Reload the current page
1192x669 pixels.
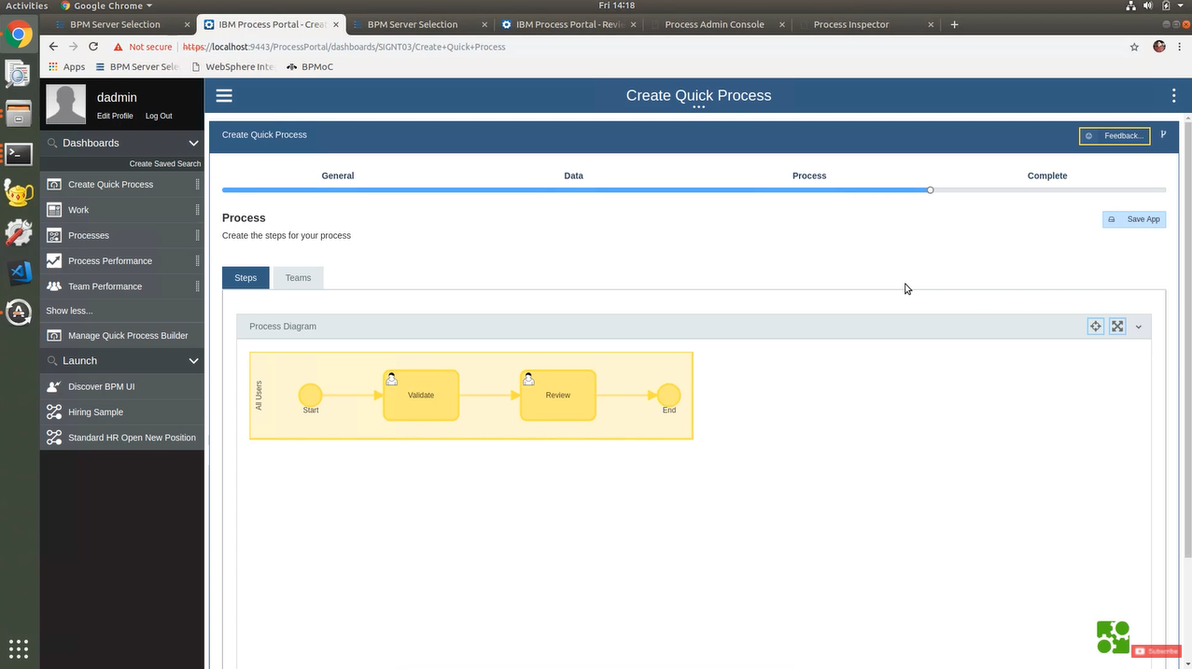pyautogui.click(x=93, y=47)
